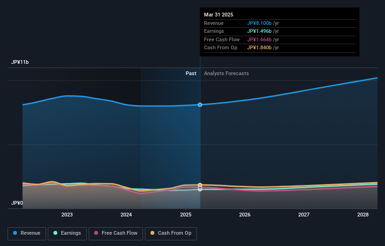Image resolution: width=385 pixels, height=246 pixels.
Task: Click the 'Analysts Forecasts' label
Action: (x=226, y=74)
